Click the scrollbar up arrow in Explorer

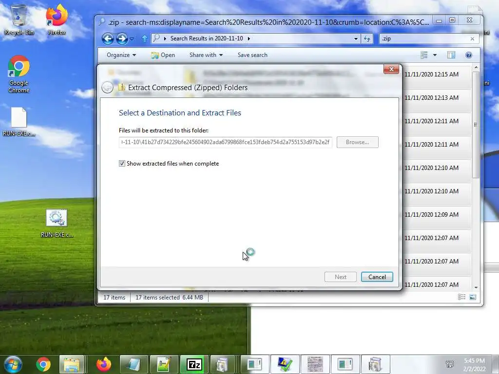tap(476, 67)
